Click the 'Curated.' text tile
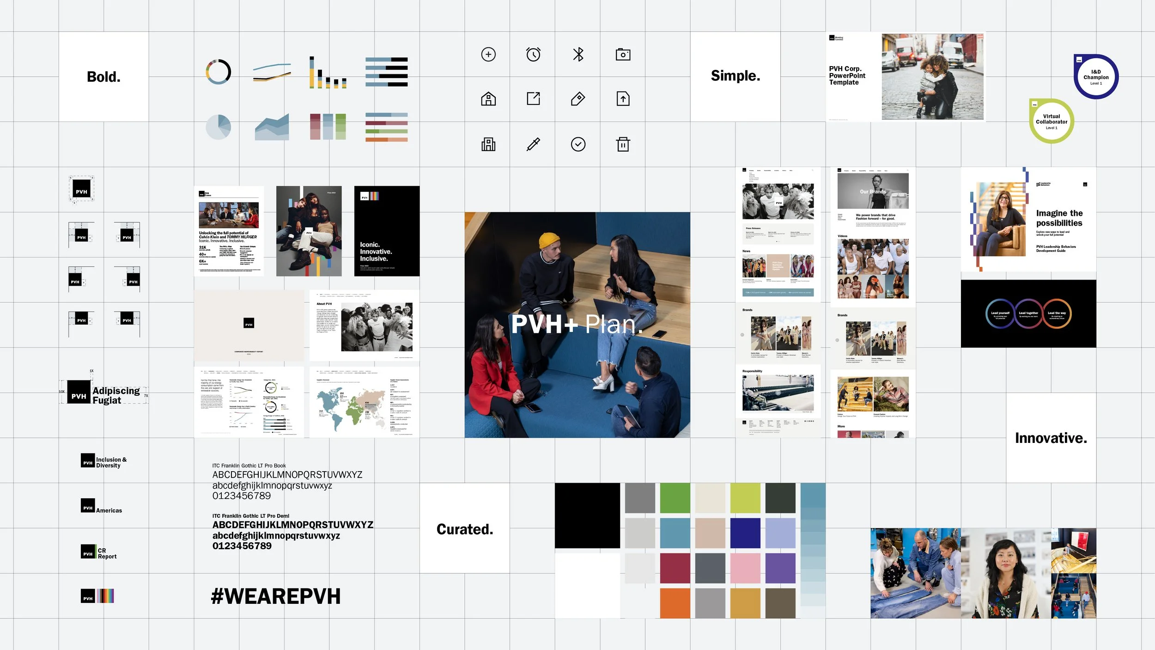This screenshot has height=650, width=1155. [465, 528]
